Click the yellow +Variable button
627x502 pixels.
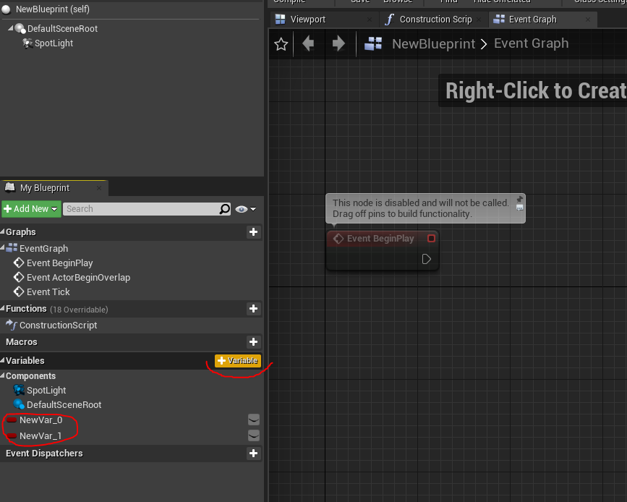coord(238,360)
